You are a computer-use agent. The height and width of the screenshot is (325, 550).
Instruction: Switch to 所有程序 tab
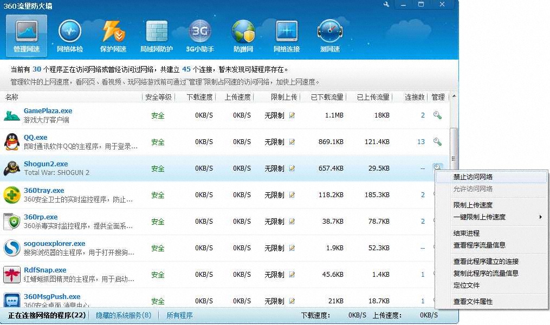pos(179,315)
